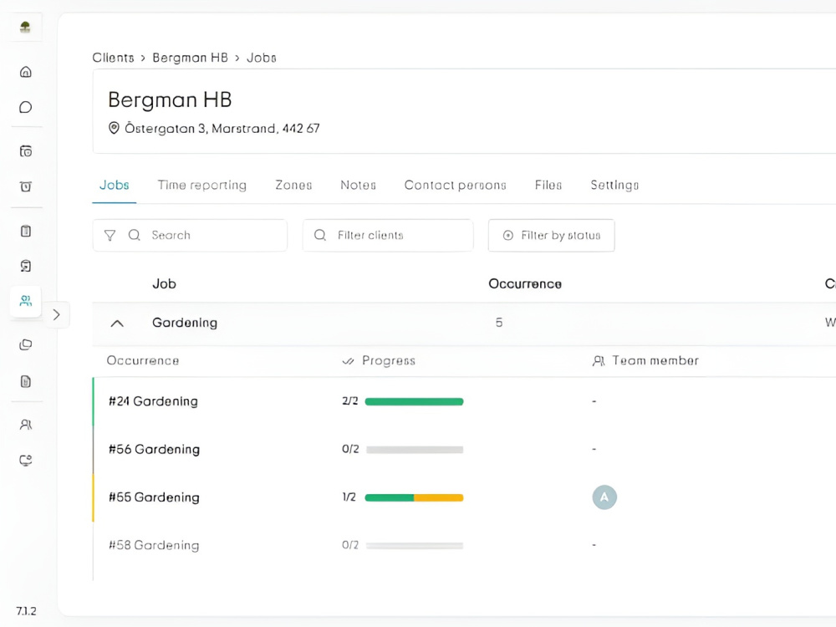Click the 2/2 progress count

[349, 401]
